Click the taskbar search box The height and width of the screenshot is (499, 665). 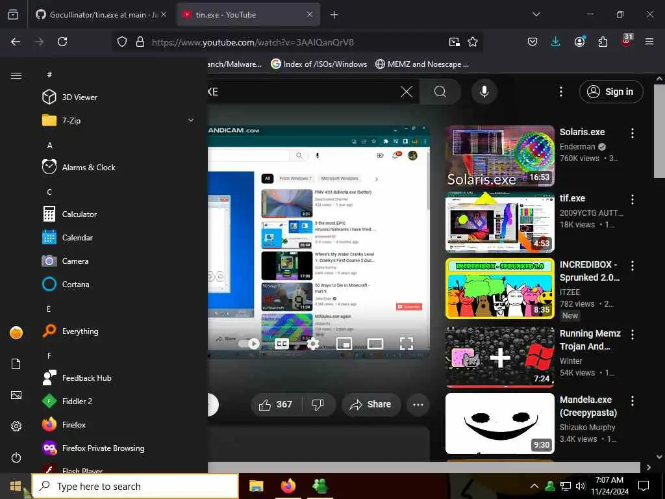tap(135, 486)
